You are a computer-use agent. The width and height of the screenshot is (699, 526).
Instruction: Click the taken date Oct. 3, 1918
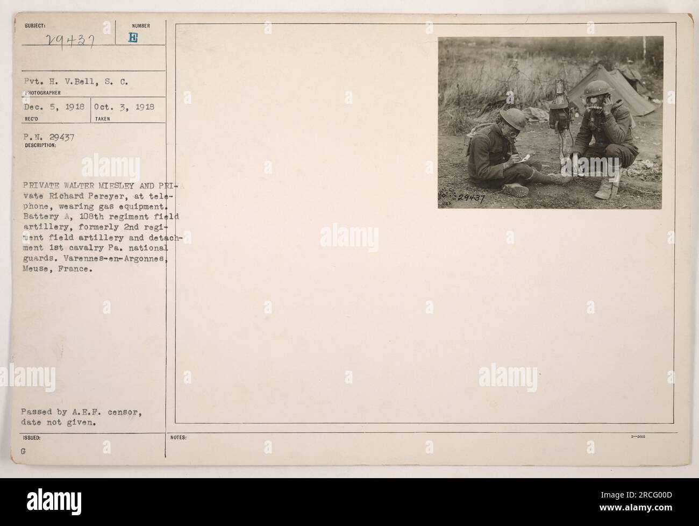click(124, 106)
